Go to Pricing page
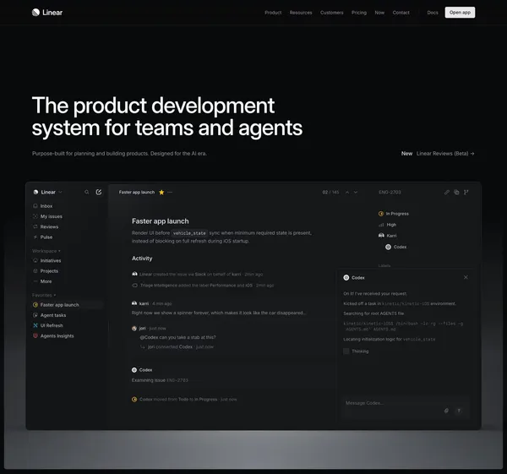The image size is (507, 474). [359, 13]
